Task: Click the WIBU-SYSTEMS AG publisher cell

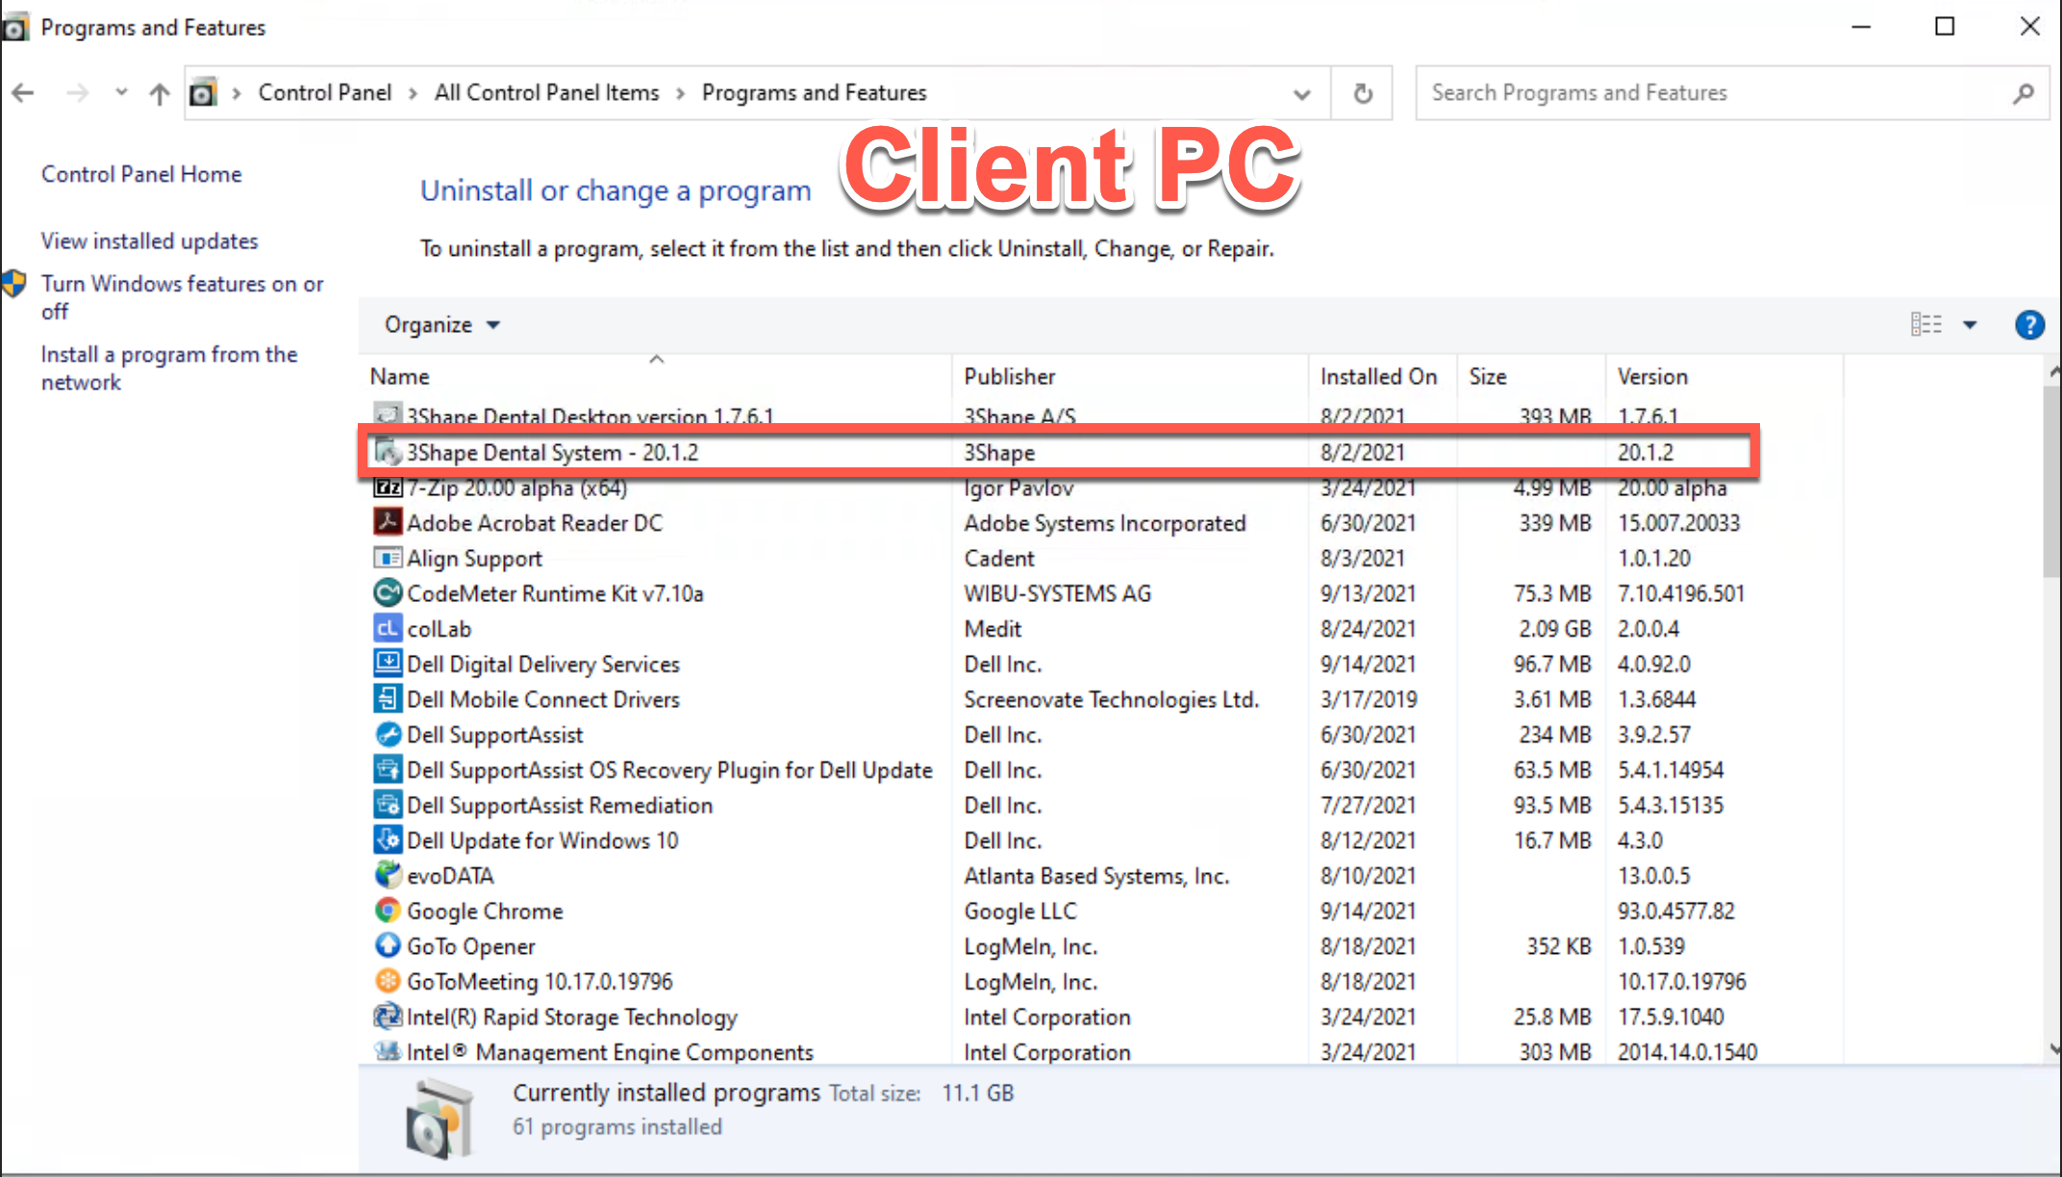Action: [x=1057, y=594]
